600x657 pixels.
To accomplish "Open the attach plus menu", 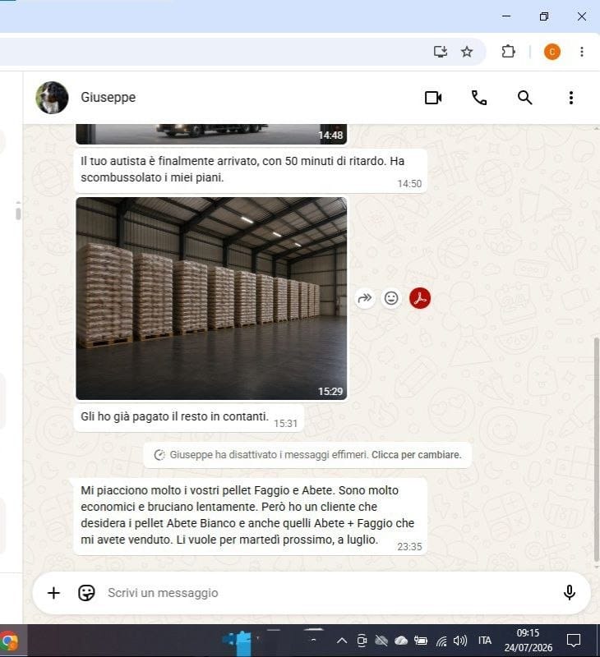I will 53,593.
